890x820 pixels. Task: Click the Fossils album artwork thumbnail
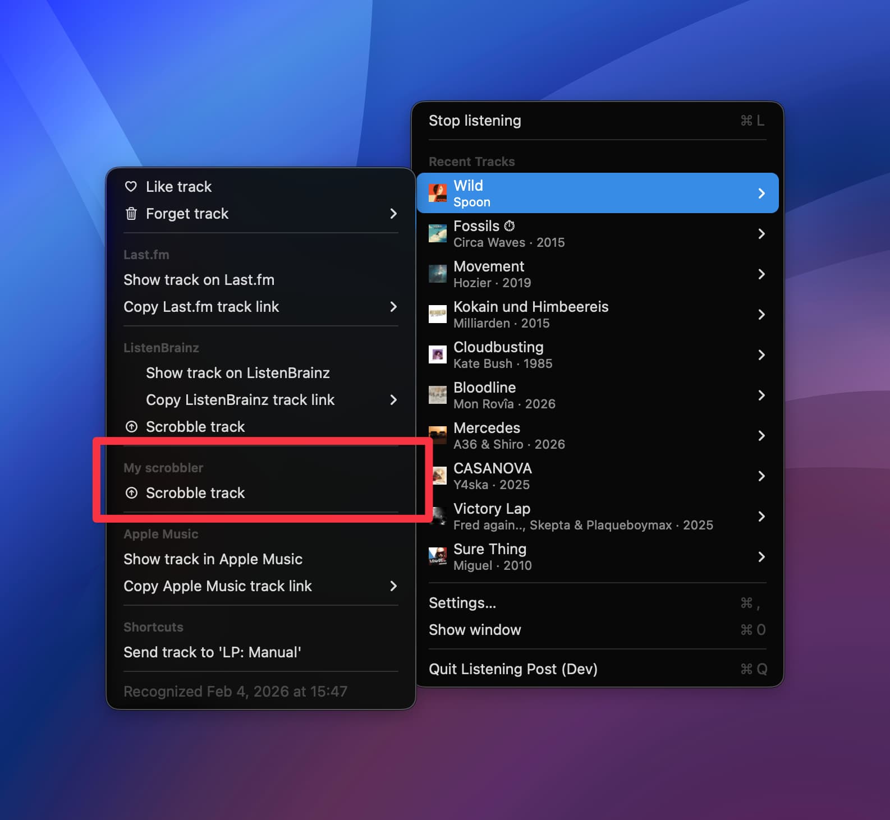click(438, 234)
